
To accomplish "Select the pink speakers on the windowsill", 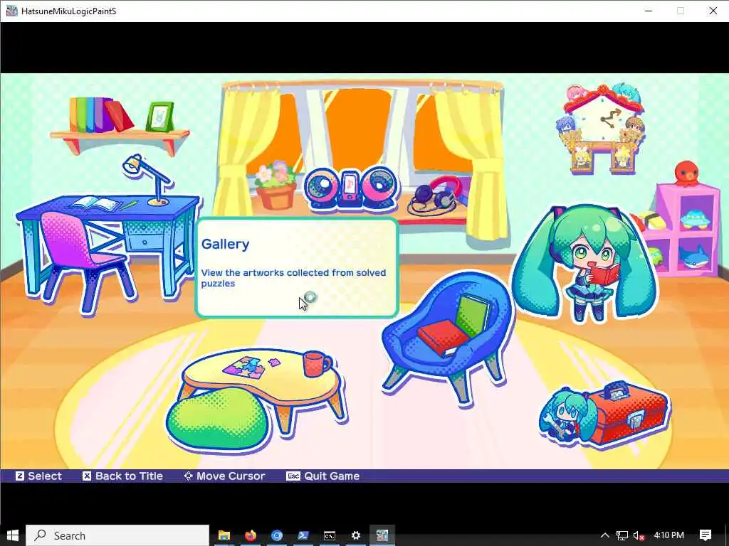I will [352, 188].
